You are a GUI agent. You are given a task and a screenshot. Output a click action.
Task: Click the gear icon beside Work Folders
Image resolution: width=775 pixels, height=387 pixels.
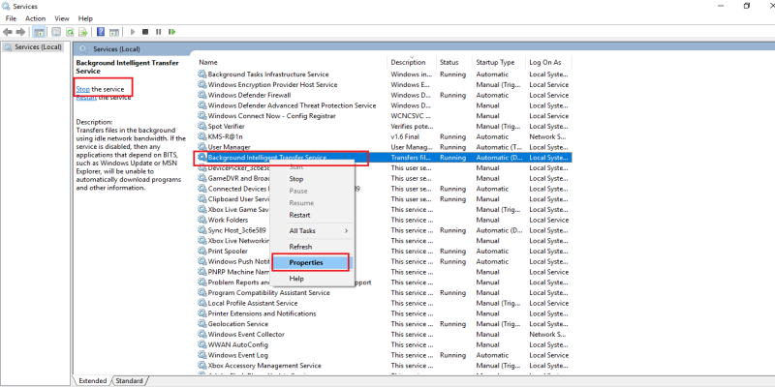[x=202, y=220]
